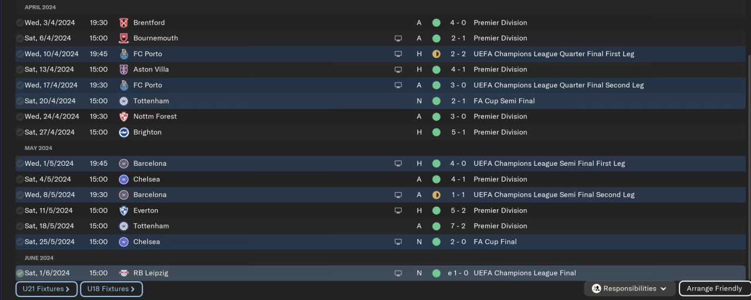The width and height of the screenshot is (751, 300).
Task: Open the Responsibilities dropdown
Action: click(x=630, y=288)
